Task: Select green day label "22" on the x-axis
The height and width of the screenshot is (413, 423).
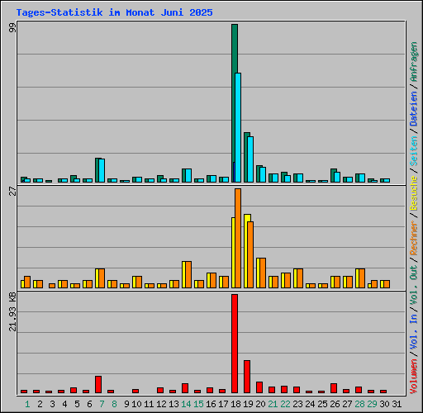Action: coord(285,404)
